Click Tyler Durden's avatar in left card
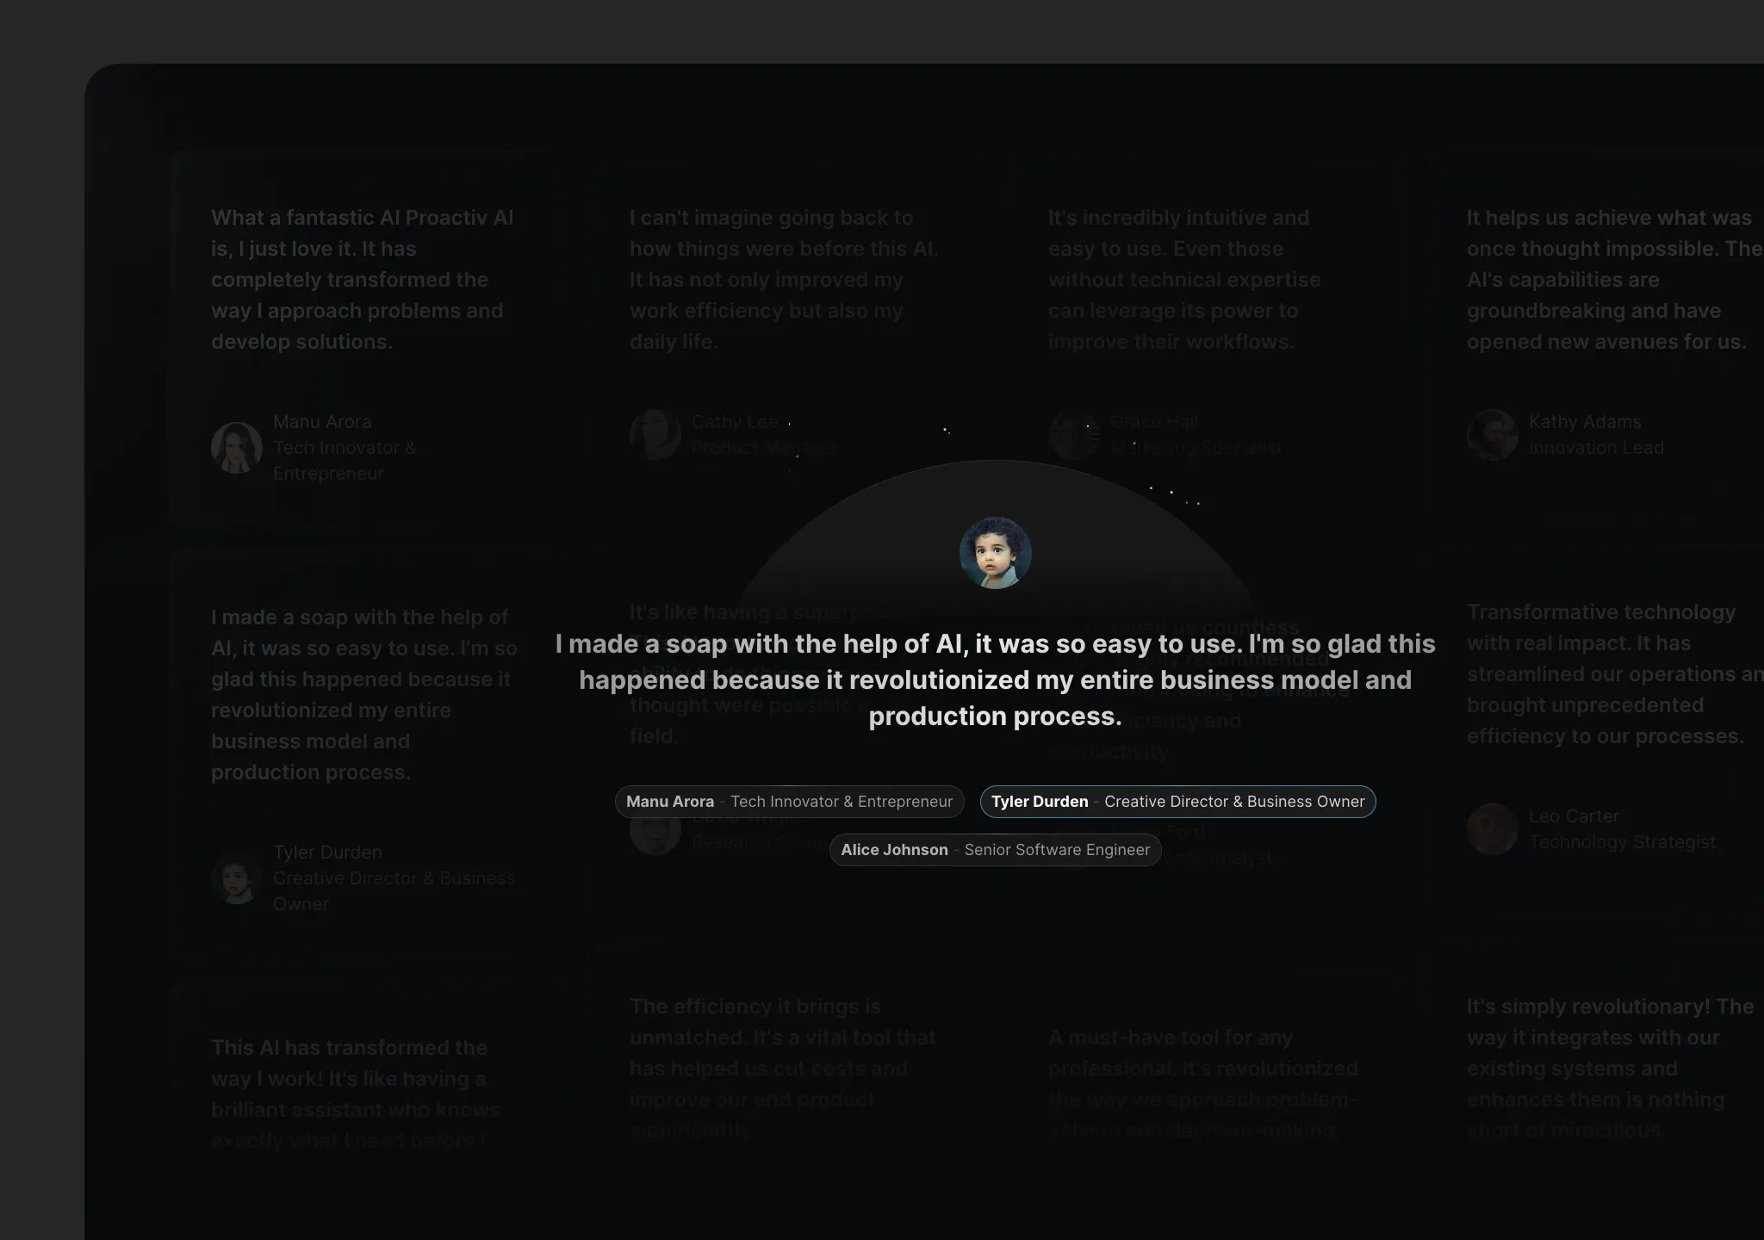This screenshot has width=1764, height=1240. (237, 878)
